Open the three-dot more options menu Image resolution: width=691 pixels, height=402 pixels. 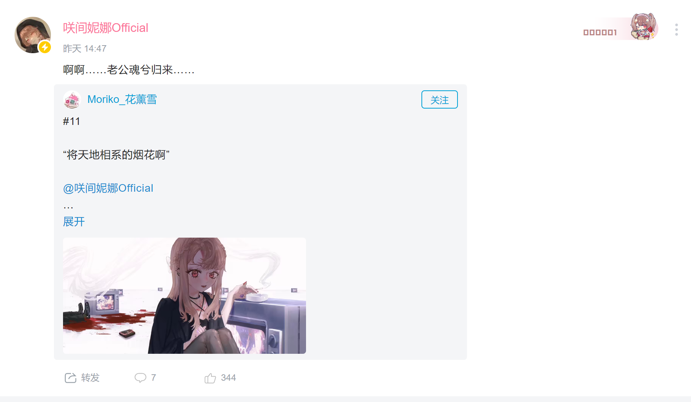[x=676, y=30]
